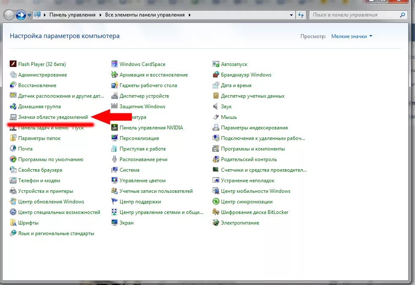Image resolution: width=415 pixels, height=285 pixels.
Task: Open the Мышь icon
Action: [216, 117]
